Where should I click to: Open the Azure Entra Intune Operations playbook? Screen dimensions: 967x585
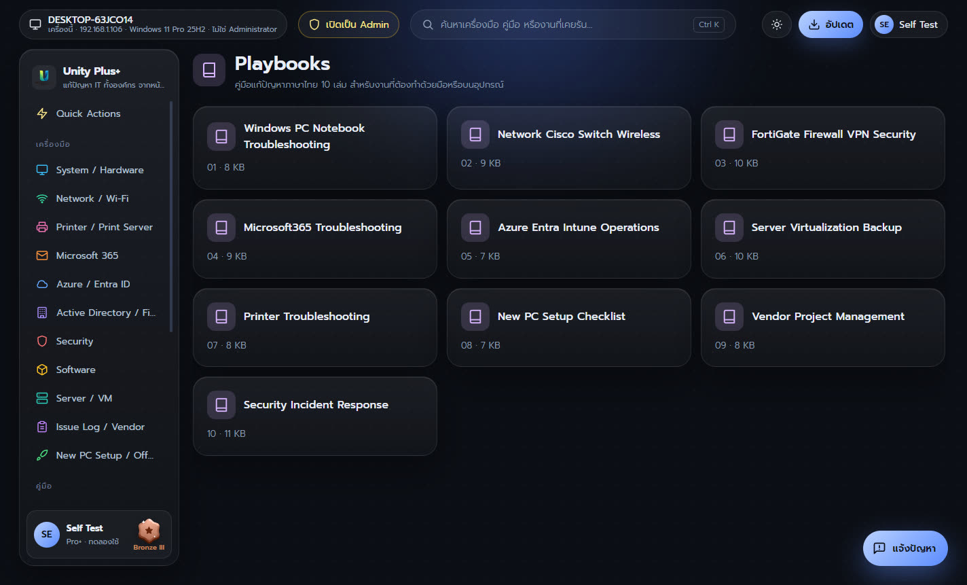tap(569, 238)
